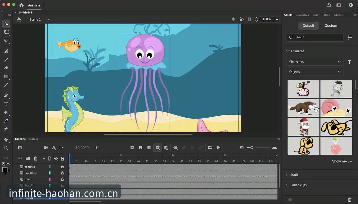Expand the Static section
Image resolution: width=358 pixels, height=204 pixels.
tap(287, 175)
